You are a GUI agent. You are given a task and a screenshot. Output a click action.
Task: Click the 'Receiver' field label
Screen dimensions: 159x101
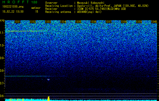51,9
